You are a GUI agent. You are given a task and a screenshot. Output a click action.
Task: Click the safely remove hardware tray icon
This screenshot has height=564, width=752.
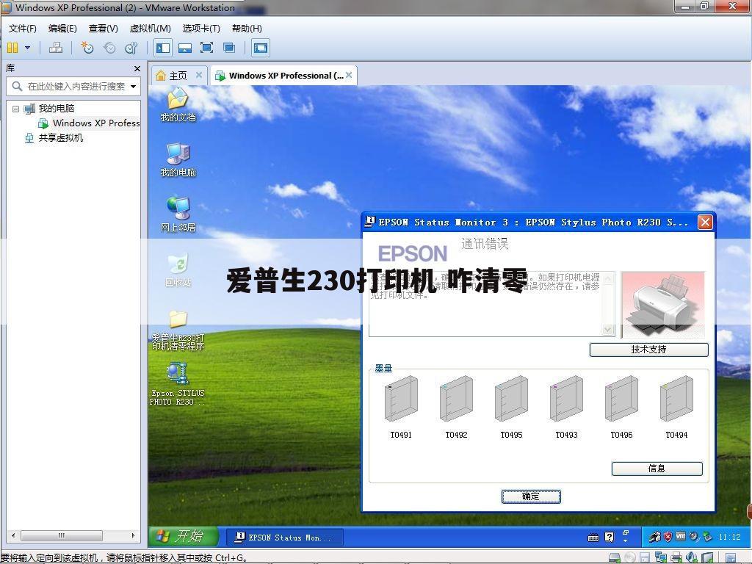(x=707, y=537)
